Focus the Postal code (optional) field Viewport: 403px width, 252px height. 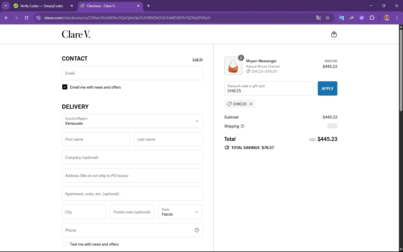click(132, 212)
